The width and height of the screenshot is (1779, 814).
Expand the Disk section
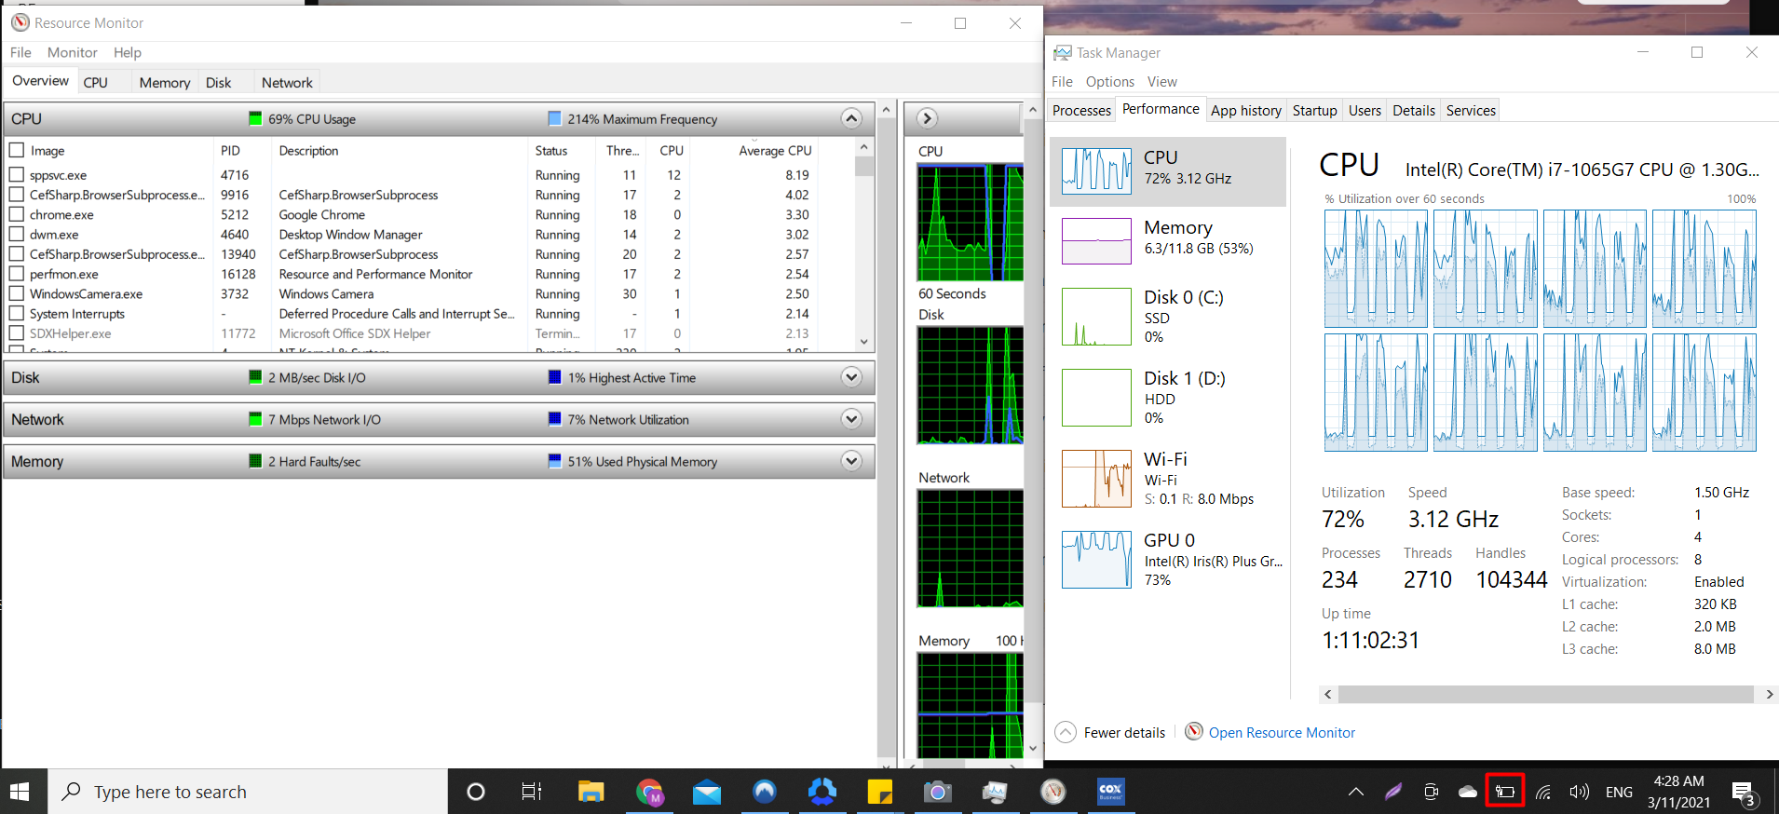click(851, 377)
